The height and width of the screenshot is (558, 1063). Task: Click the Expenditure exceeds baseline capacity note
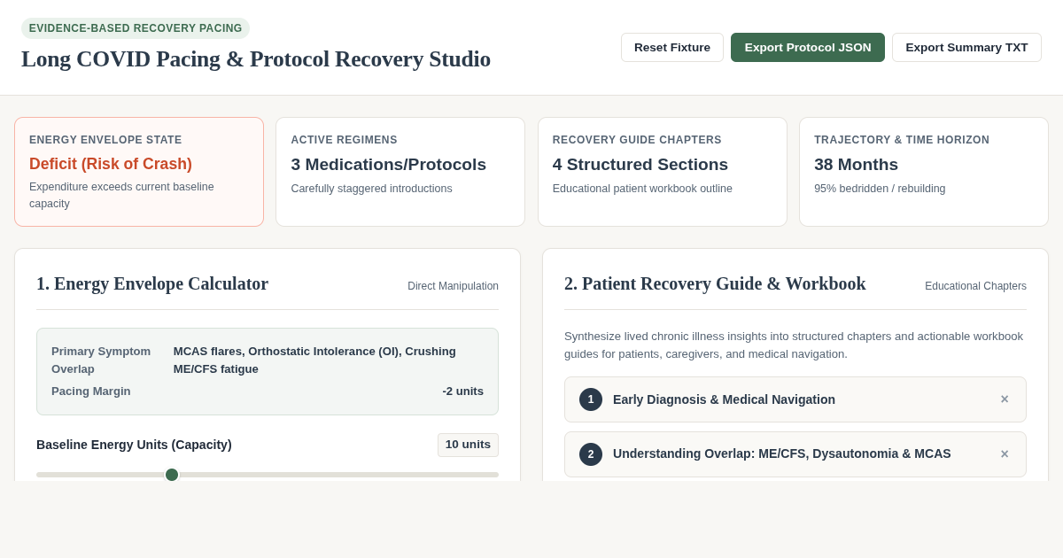[x=121, y=196]
